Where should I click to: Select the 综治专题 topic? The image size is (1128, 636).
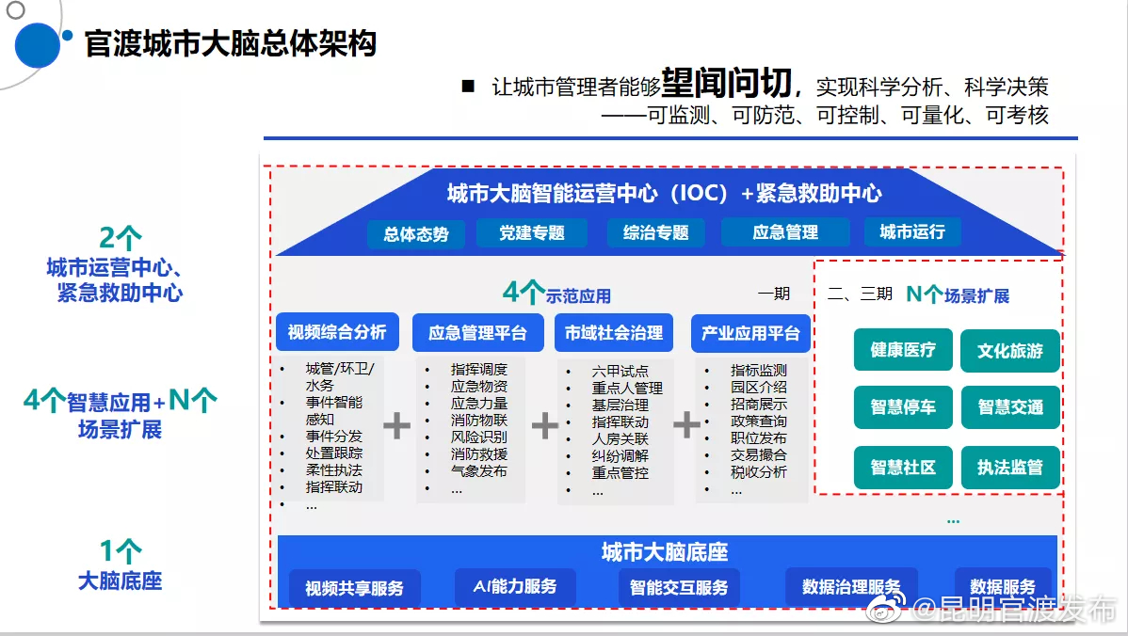pyautogui.click(x=655, y=232)
